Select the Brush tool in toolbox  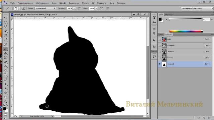5,49
